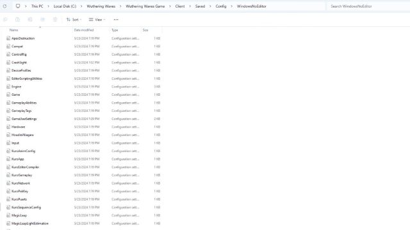
Task: Select the MagicLeap file name
Action: click(x=19, y=215)
